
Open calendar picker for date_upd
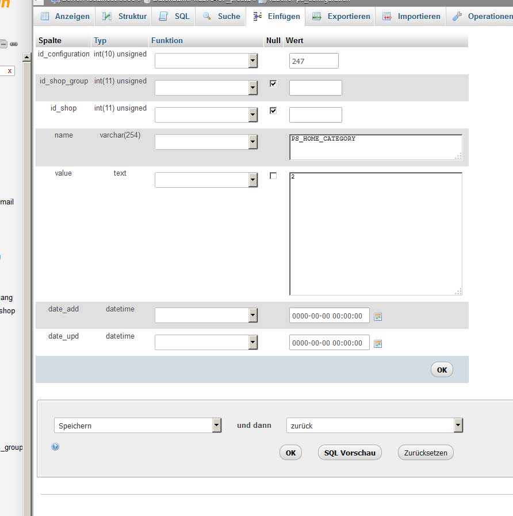(378, 344)
